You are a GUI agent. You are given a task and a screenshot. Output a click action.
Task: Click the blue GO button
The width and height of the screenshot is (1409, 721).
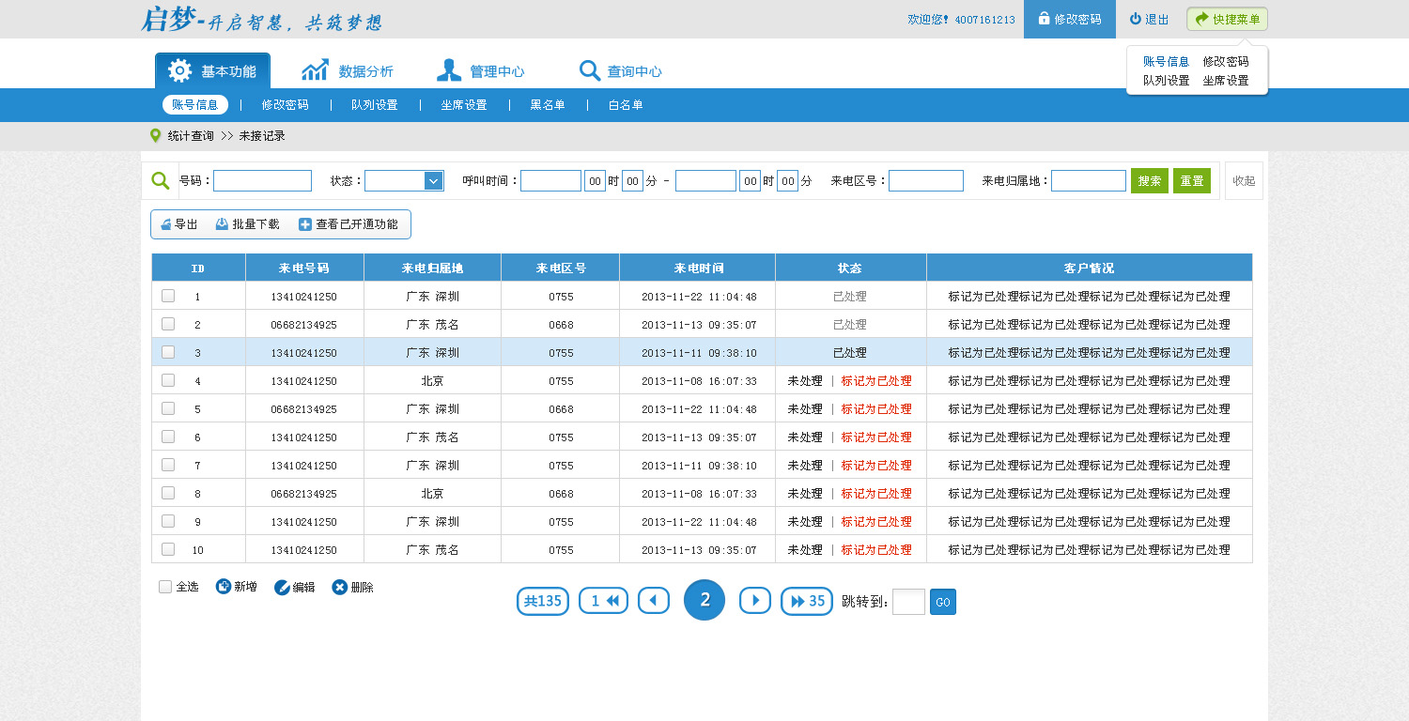[x=943, y=602]
